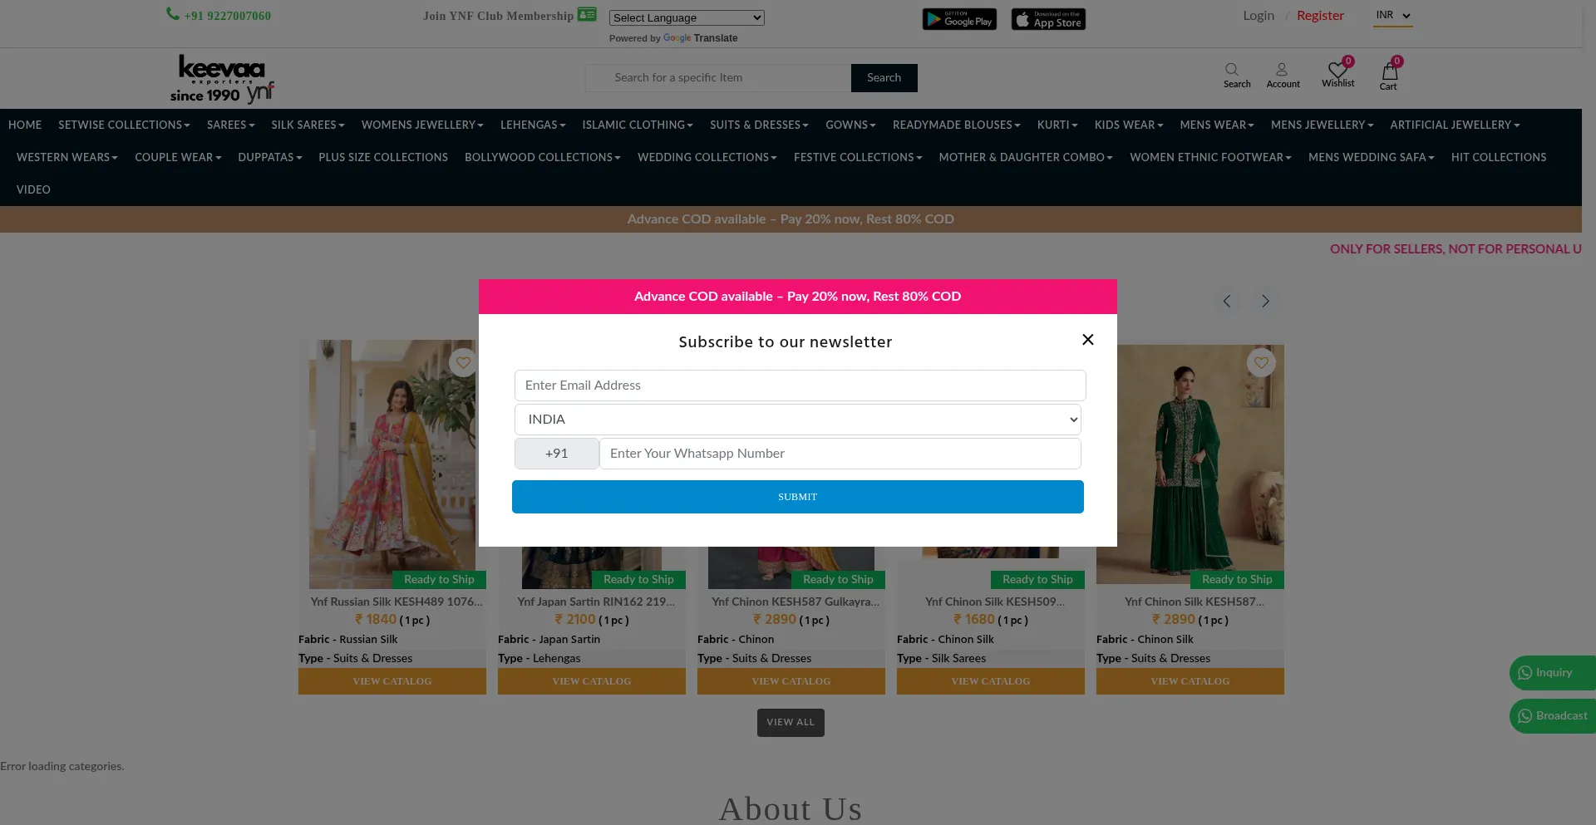The image size is (1596, 825).
Task: Click the Search magnifier icon in header
Action: point(1232,70)
